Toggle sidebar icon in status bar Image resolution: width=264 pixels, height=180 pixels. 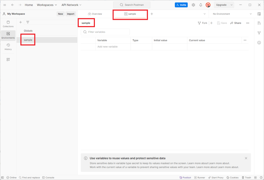coord(3,177)
